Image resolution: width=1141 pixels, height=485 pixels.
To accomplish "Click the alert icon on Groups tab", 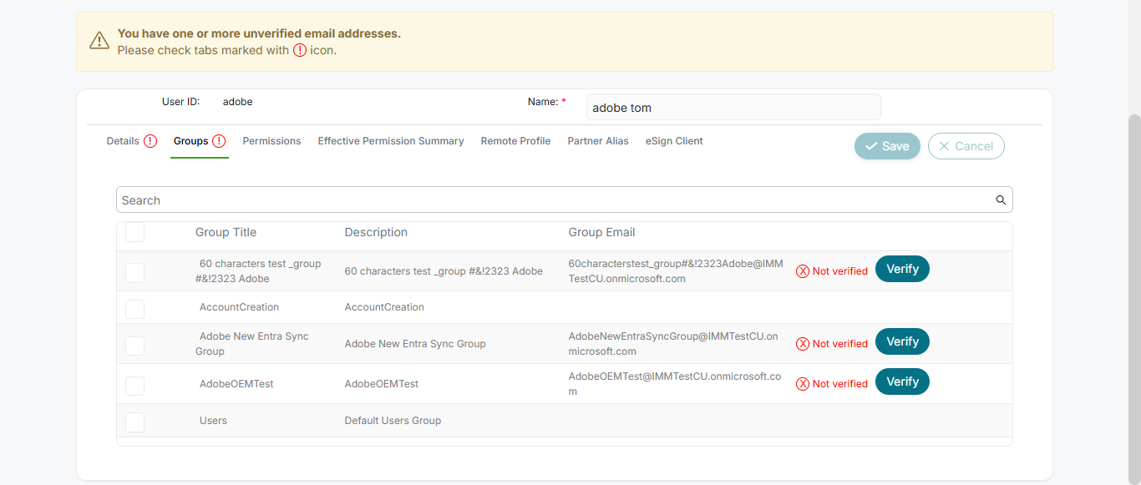I will [x=219, y=141].
